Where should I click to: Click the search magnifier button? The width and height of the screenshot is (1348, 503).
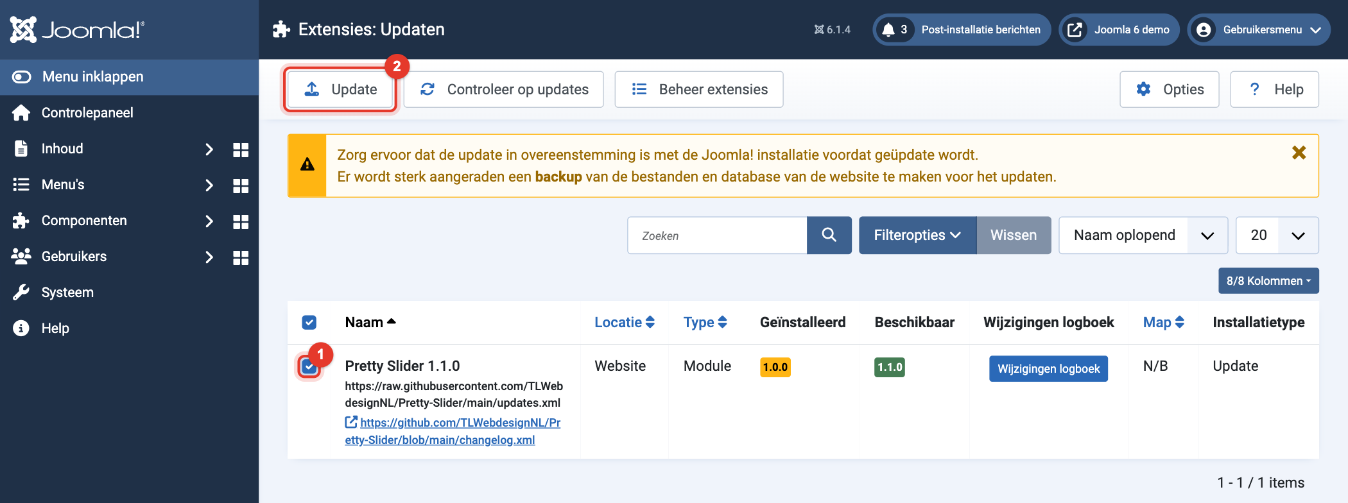829,235
